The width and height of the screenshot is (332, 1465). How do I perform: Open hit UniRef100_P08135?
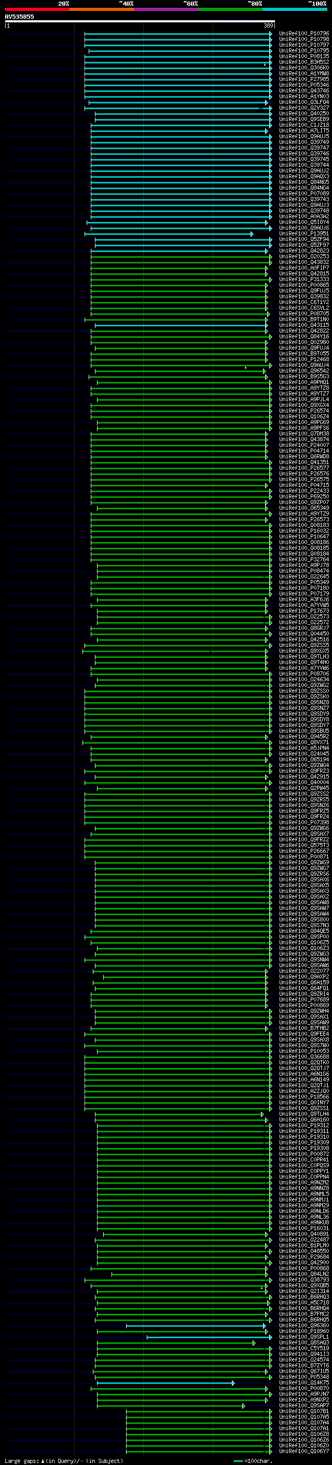point(304,56)
